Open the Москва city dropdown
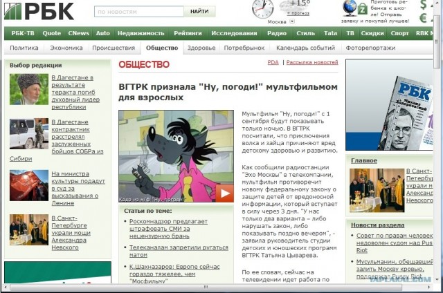 (x=292, y=21)
